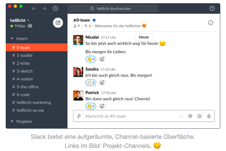226x151 pixels.
Task: Toggle wave reaction with count 1
Action: (x=91, y=106)
